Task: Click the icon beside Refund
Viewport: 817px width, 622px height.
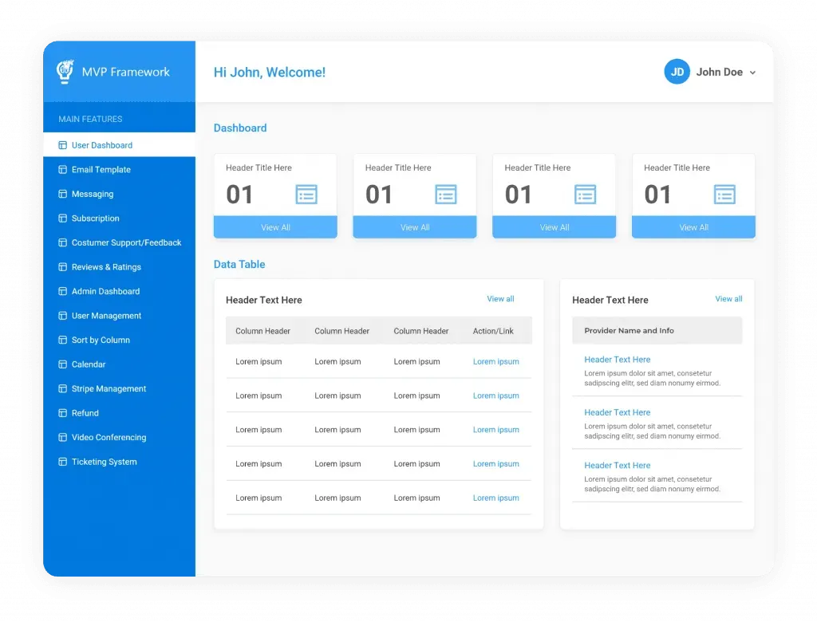Action: coord(62,413)
